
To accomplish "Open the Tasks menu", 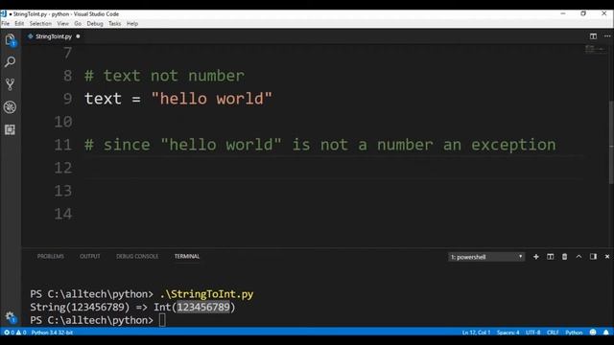I will (x=115, y=23).
